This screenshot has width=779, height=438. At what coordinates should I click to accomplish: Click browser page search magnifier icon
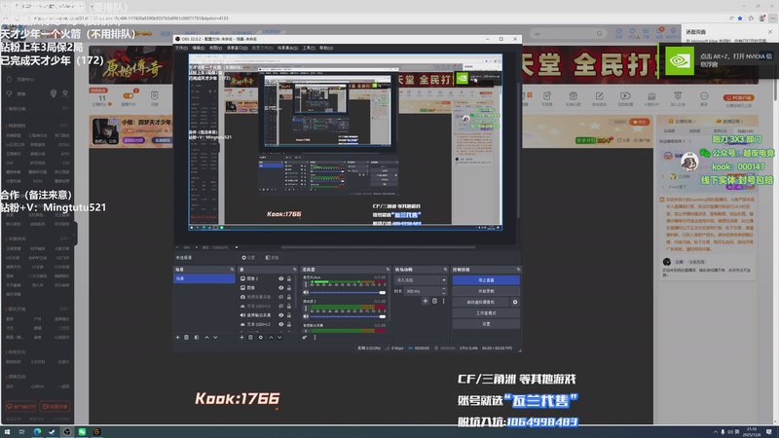[x=600, y=34]
